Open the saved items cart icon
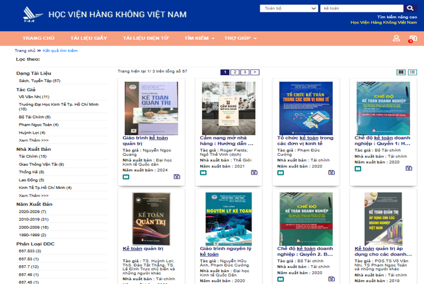Viewport: 424px width, 284px height. point(413,39)
